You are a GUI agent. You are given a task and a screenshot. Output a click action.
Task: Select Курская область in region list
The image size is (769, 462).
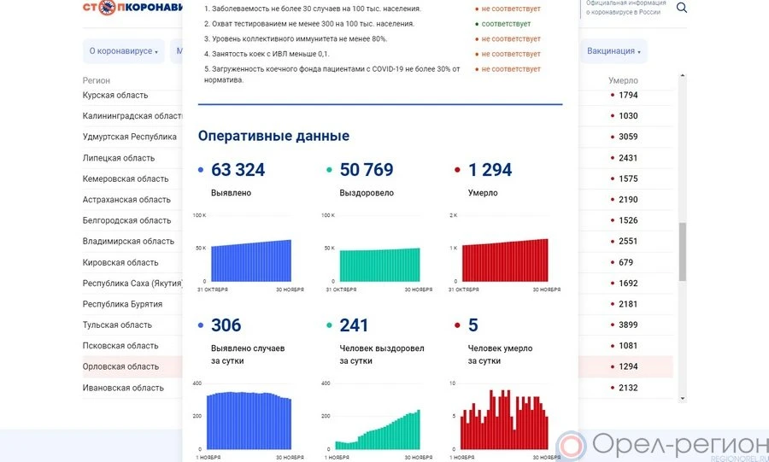coord(115,96)
